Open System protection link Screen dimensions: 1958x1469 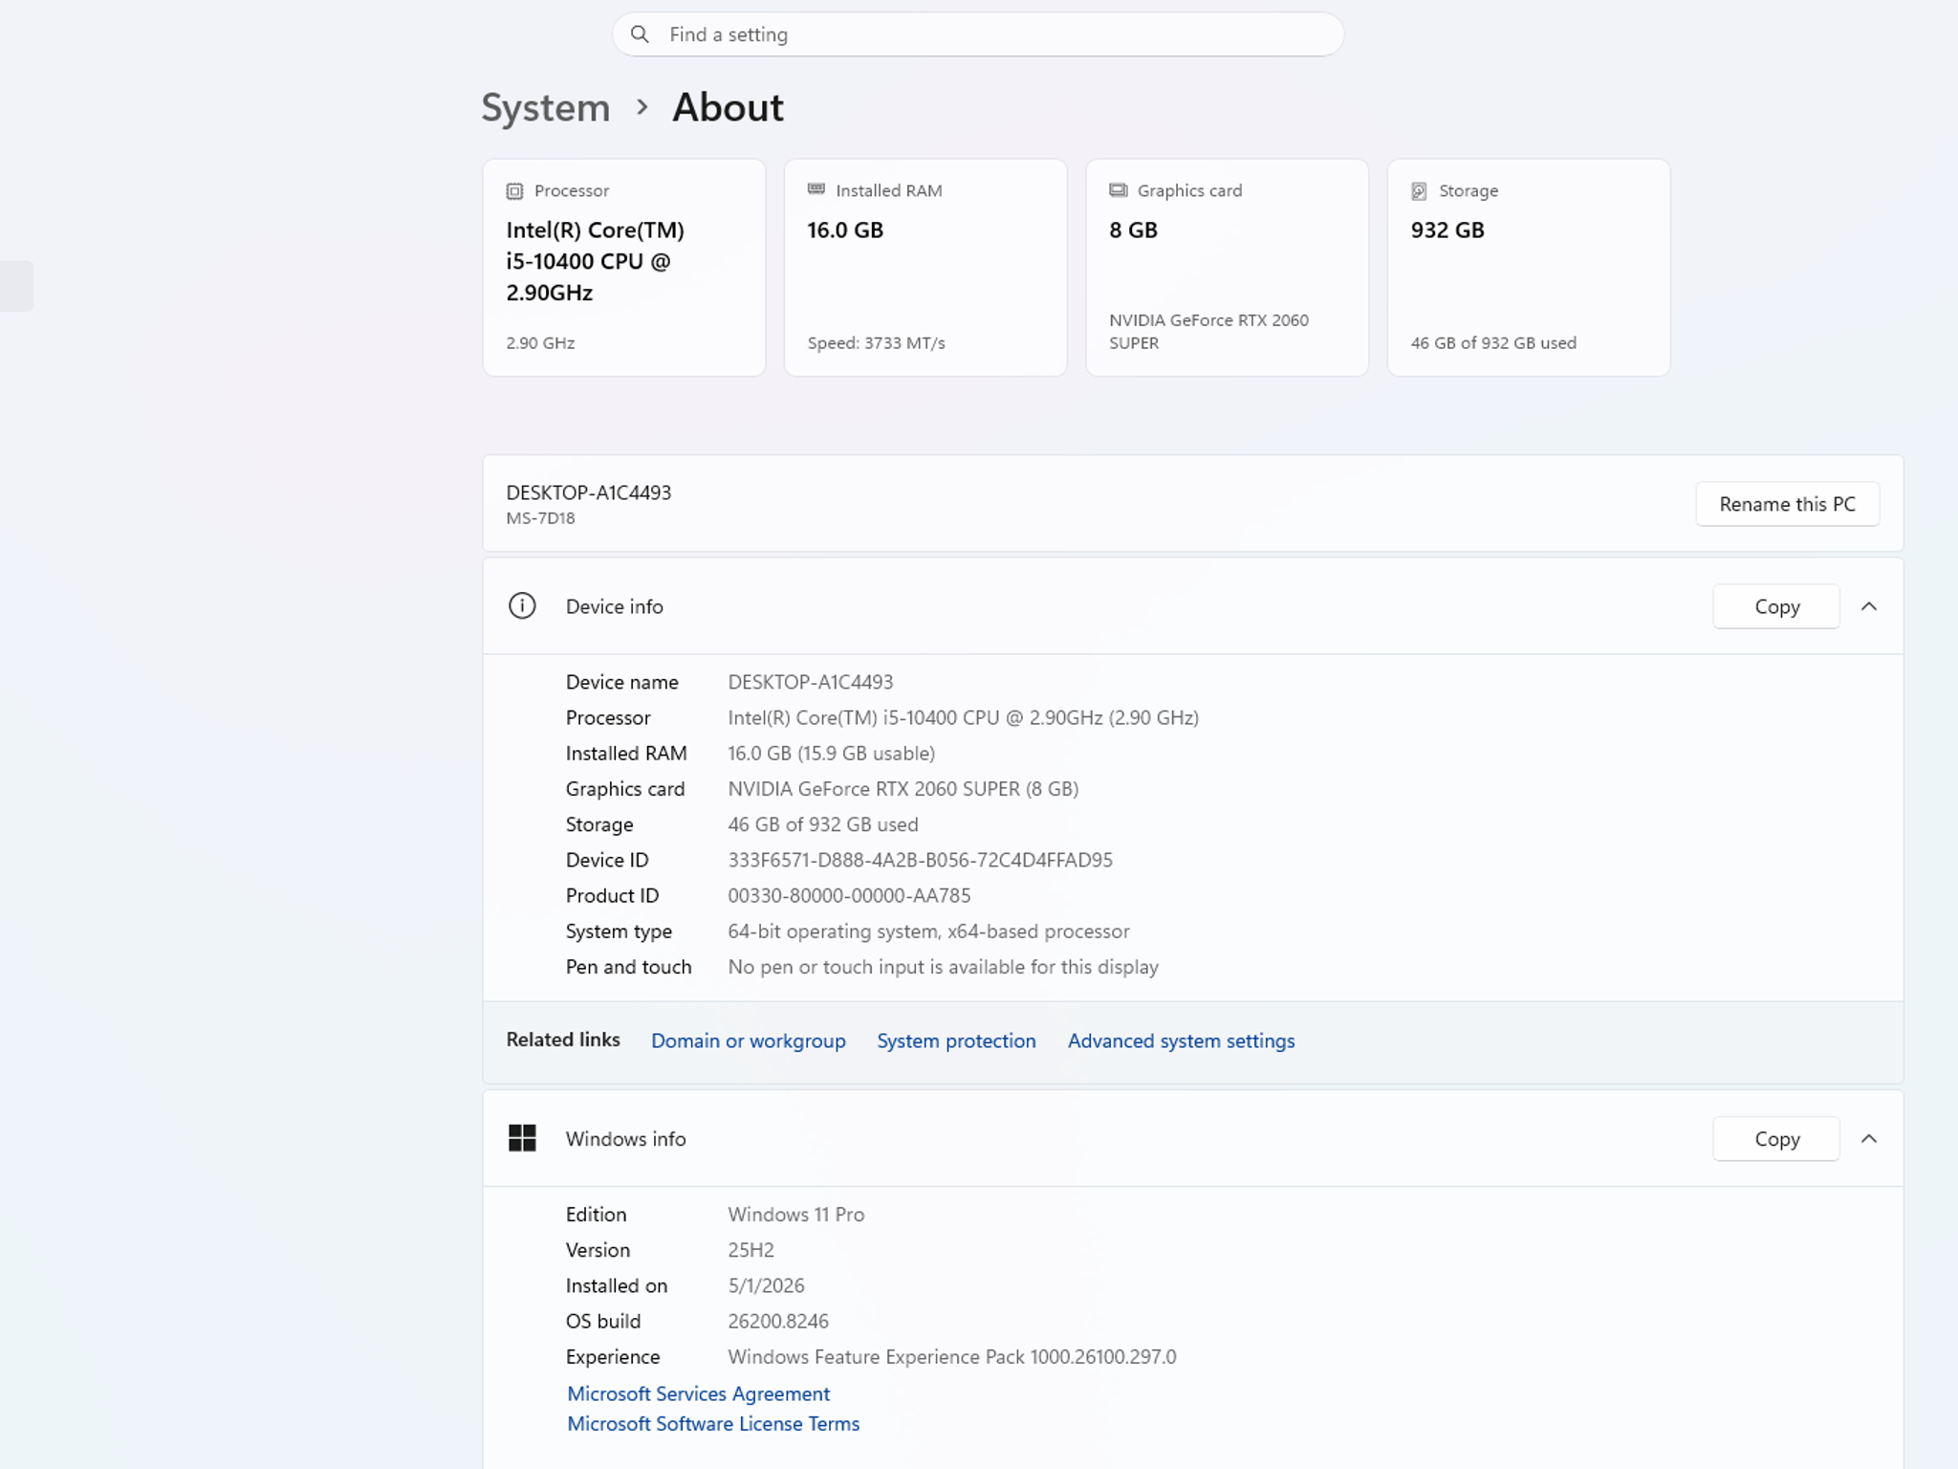click(956, 1041)
